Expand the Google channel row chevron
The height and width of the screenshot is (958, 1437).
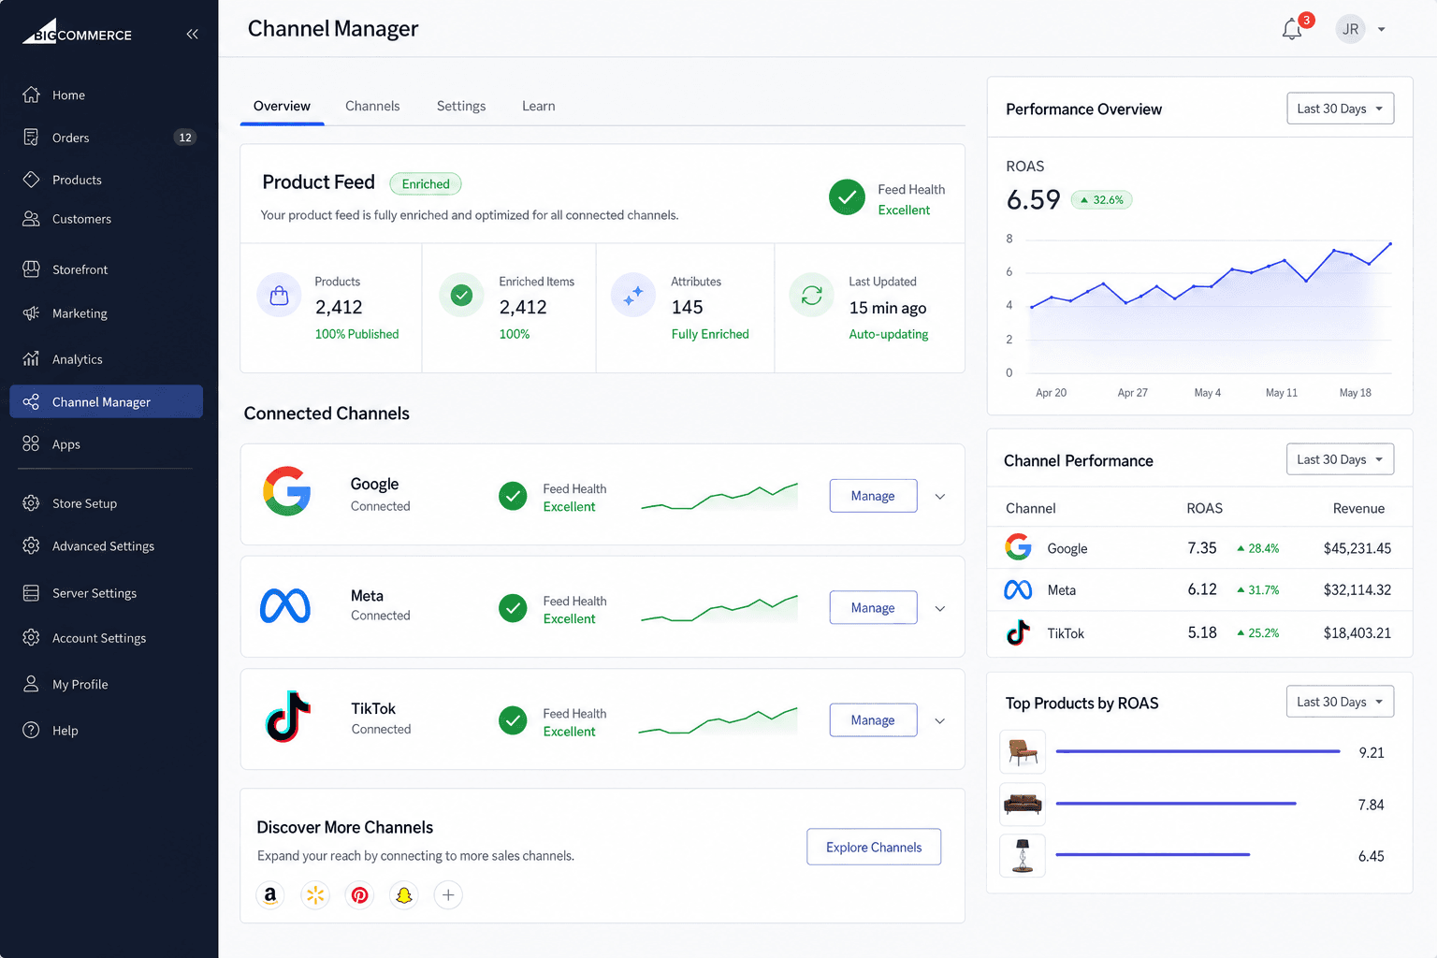click(x=940, y=497)
